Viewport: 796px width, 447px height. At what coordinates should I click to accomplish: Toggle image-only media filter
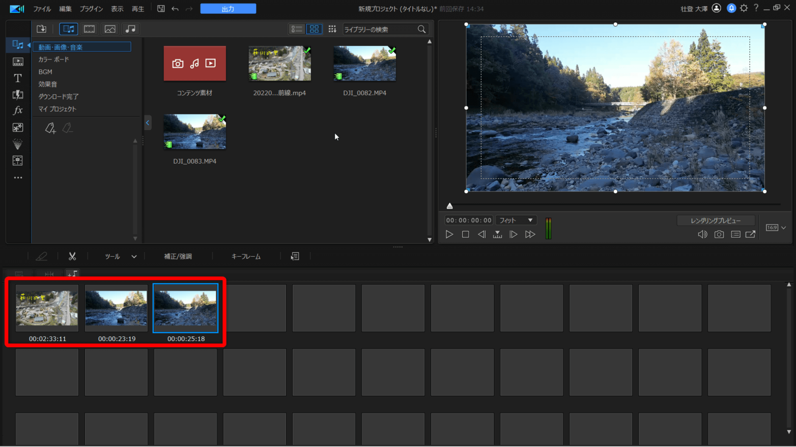pos(110,29)
